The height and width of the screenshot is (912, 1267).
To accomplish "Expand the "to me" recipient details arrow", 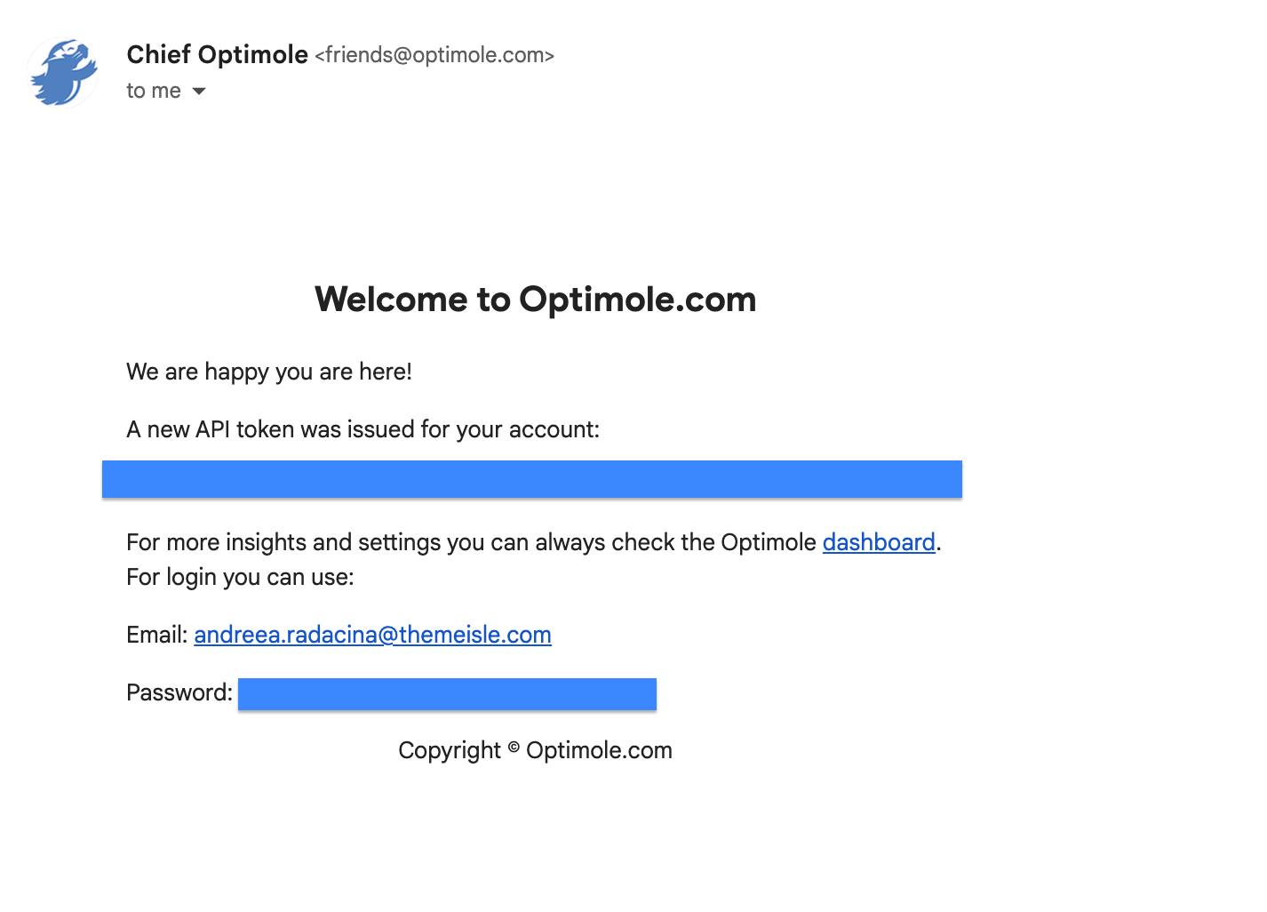I will (199, 92).
